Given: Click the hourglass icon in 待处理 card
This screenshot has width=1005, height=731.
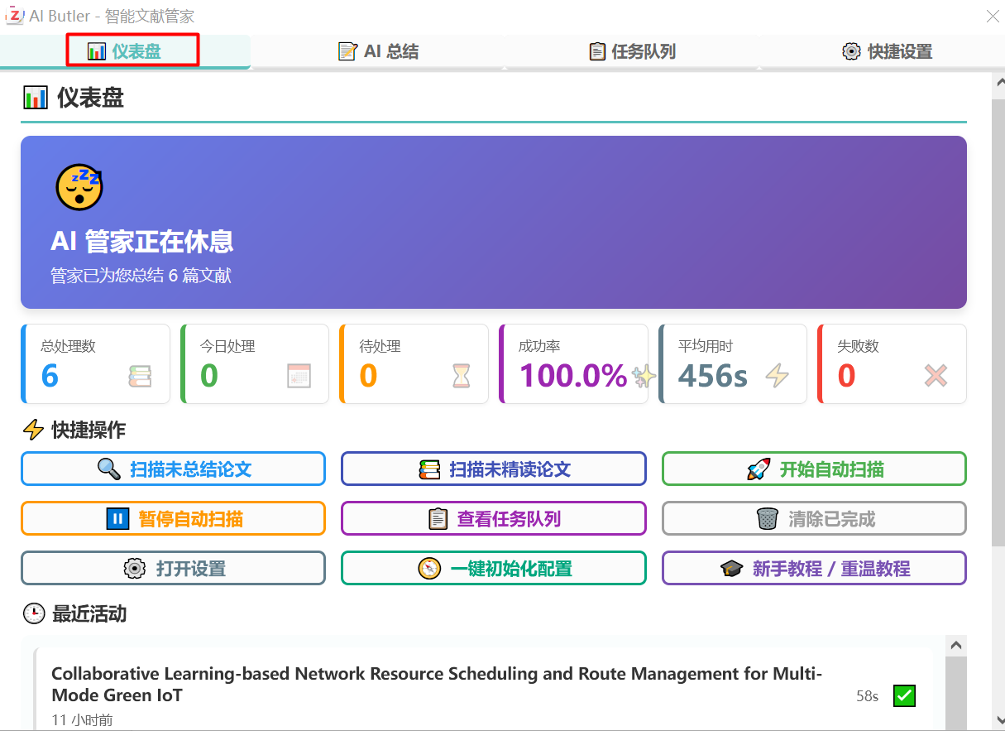Looking at the screenshot, I should [461, 377].
